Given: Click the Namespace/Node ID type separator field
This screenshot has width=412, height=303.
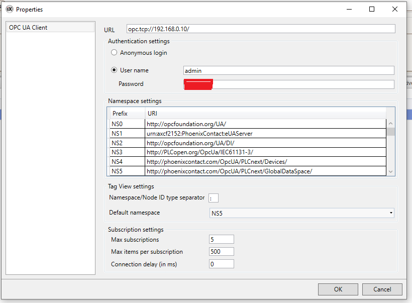Looking at the screenshot, I should tap(214, 198).
